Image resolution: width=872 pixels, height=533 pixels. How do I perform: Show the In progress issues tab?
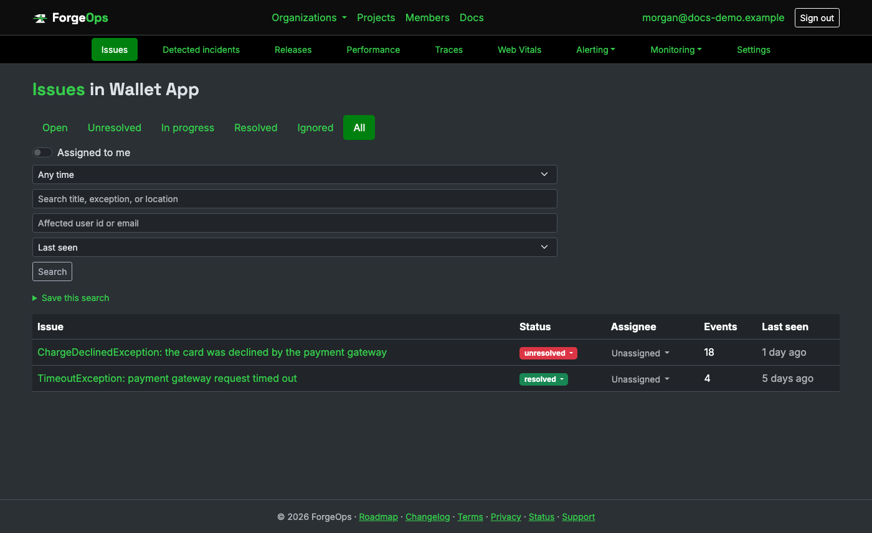tap(187, 127)
